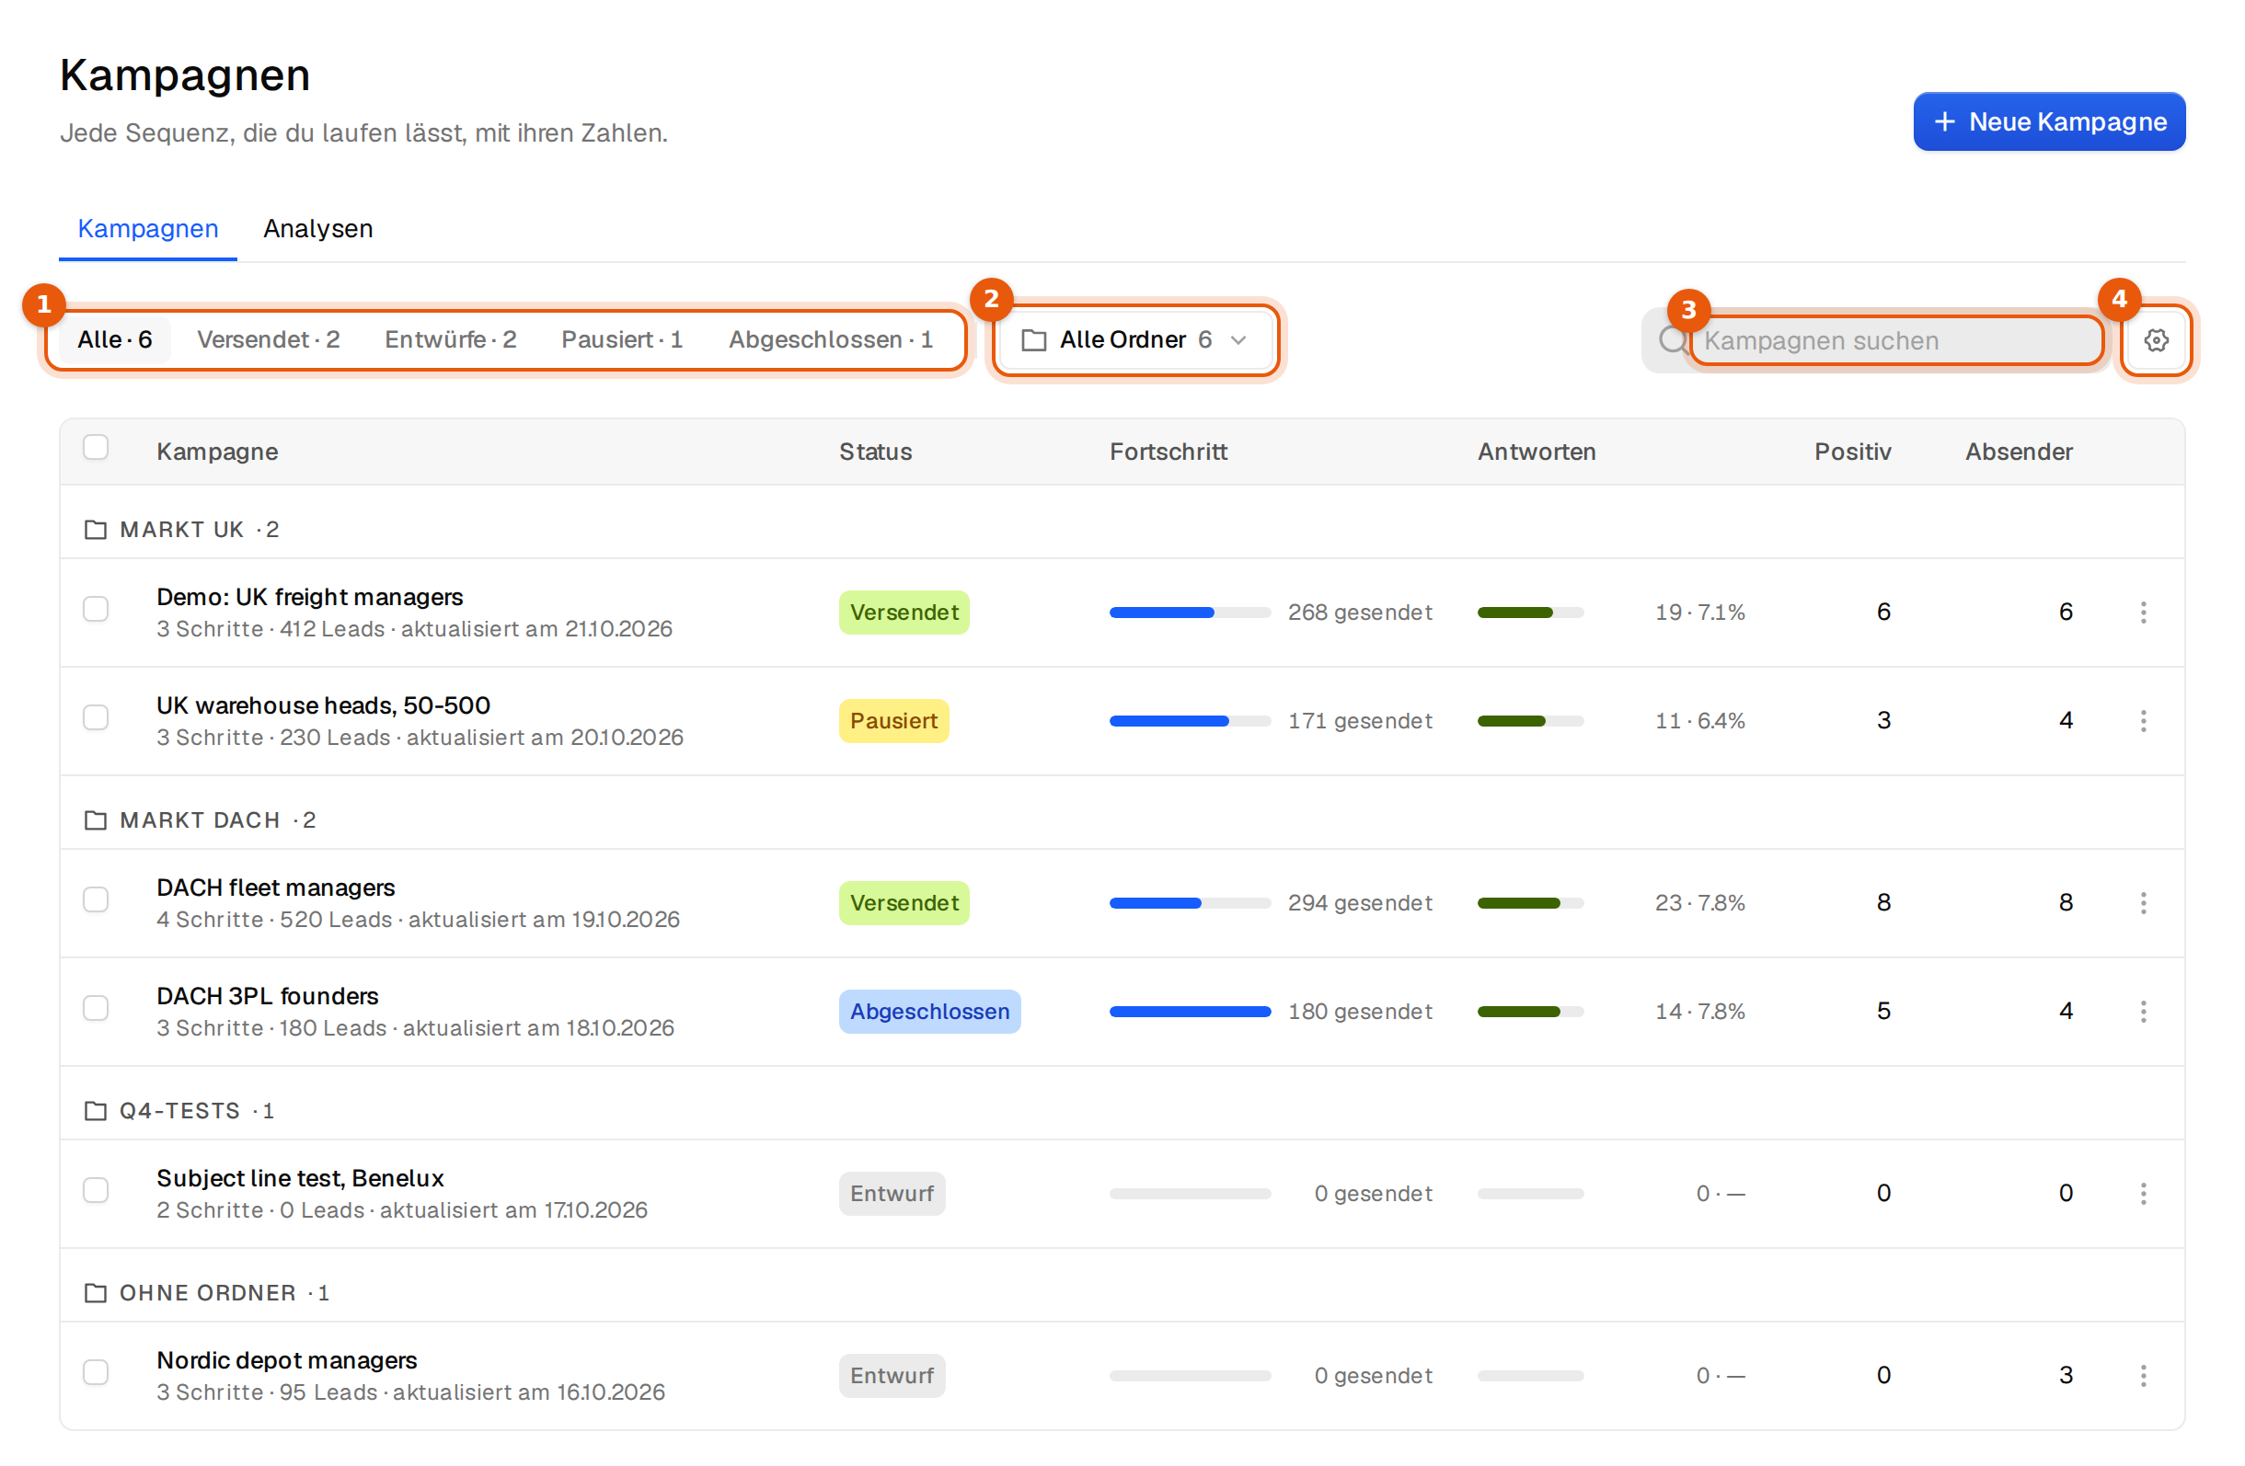This screenshot has height=1466, width=2245.
Task: Select the Subject line test, Benelux checkbox
Action: pyautogui.click(x=96, y=1190)
